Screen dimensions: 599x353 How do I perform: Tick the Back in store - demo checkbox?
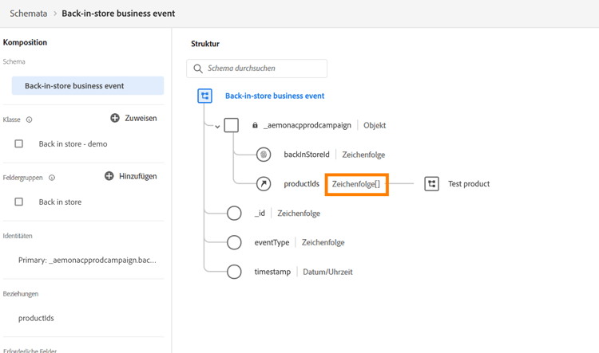(x=19, y=144)
